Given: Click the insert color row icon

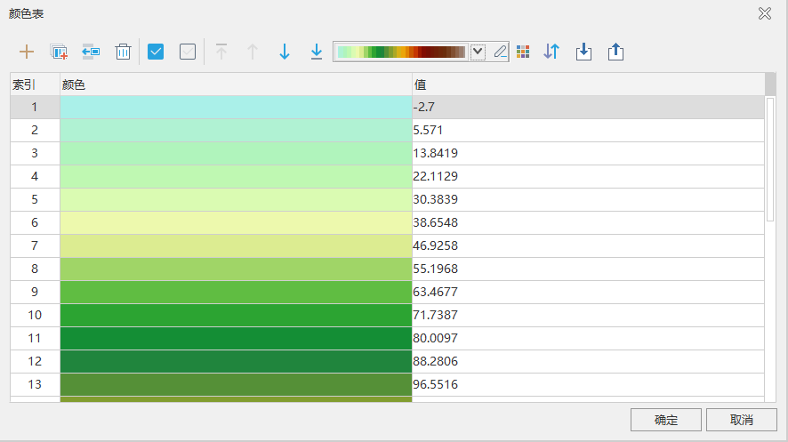Looking at the screenshot, I should coord(91,52).
